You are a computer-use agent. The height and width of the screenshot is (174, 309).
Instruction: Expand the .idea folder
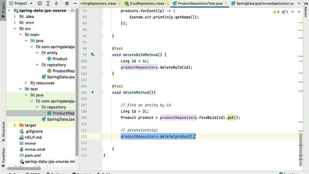pyautogui.click(x=15, y=16)
